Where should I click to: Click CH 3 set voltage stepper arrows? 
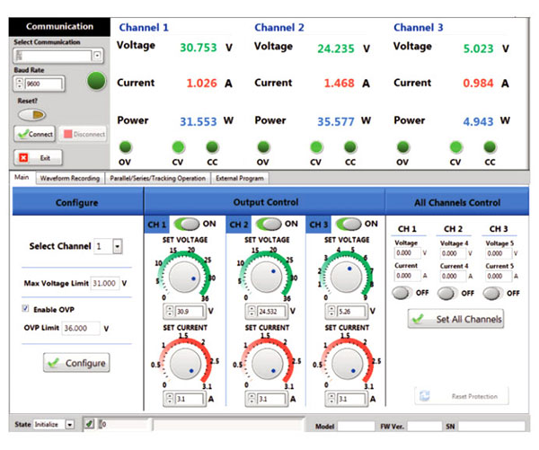pos(331,311)
